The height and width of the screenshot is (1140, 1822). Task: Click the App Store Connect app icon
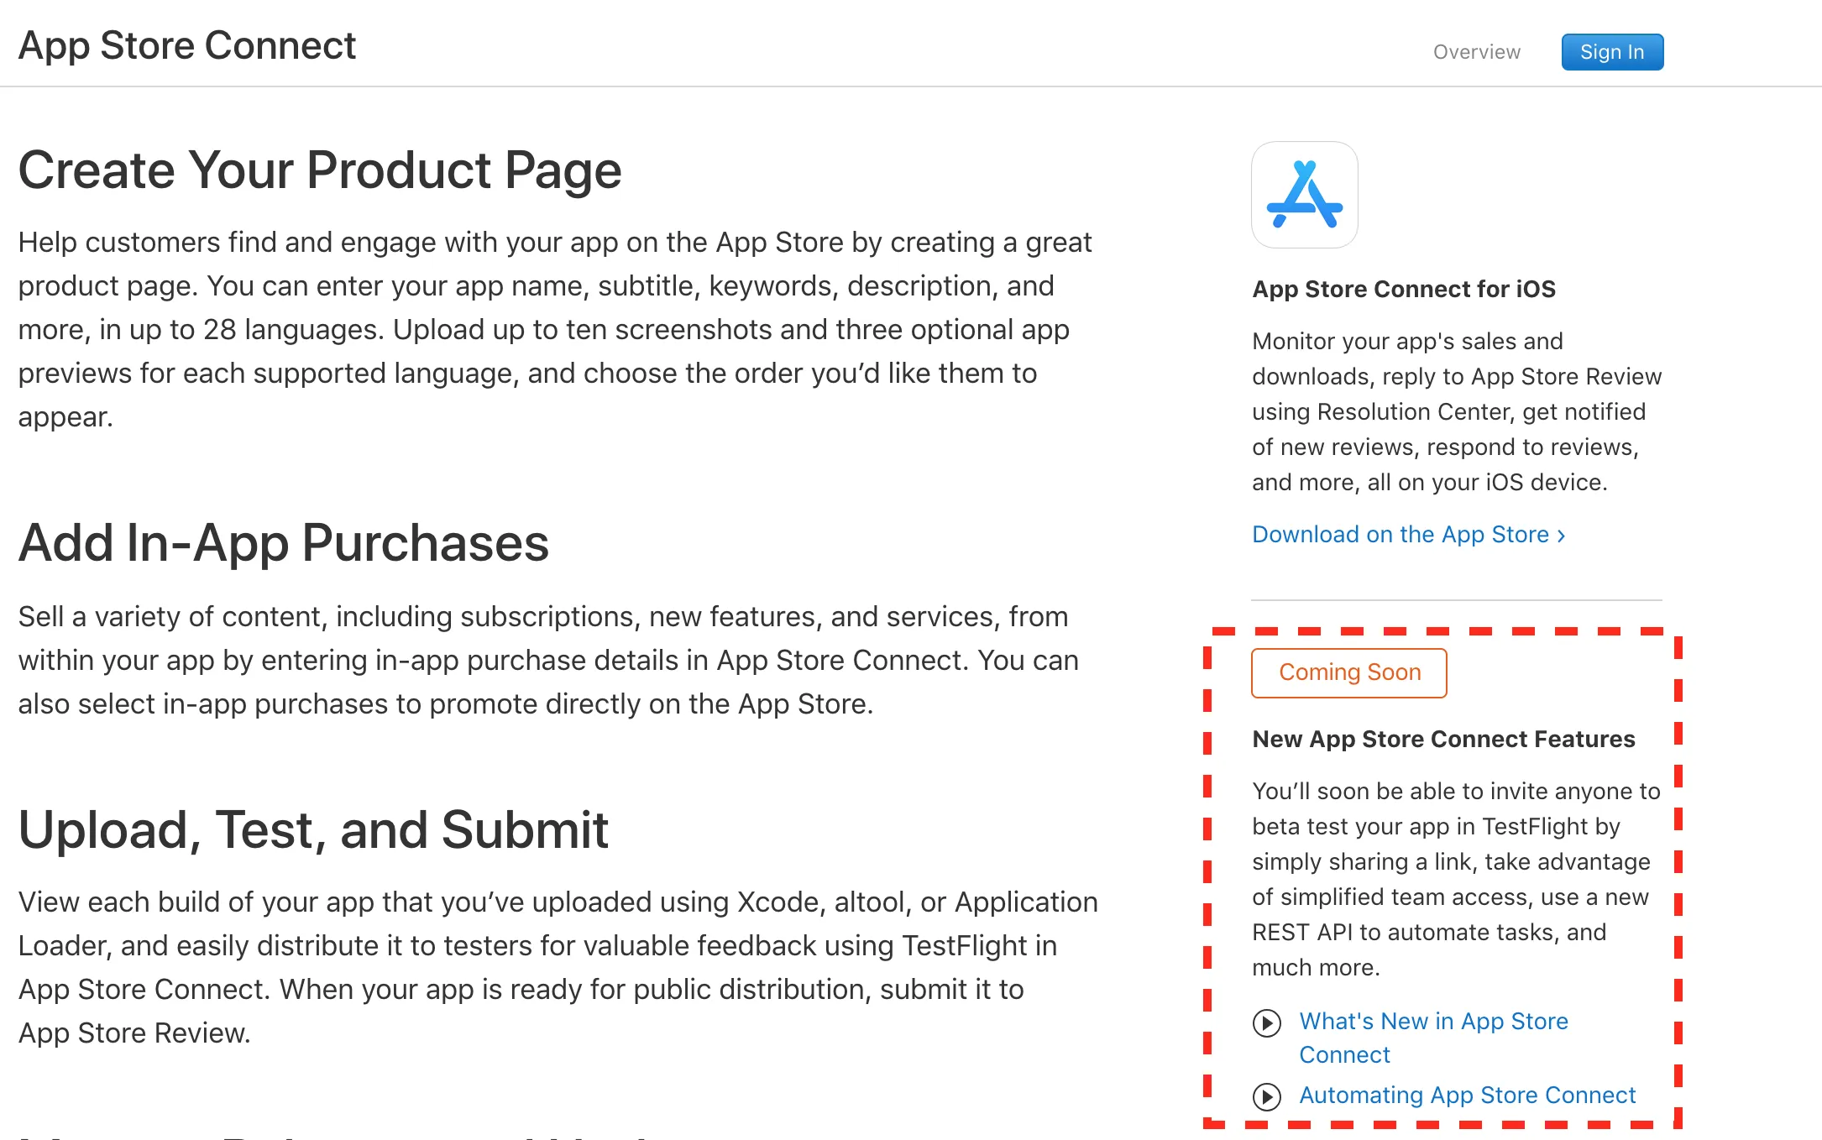1304,195
